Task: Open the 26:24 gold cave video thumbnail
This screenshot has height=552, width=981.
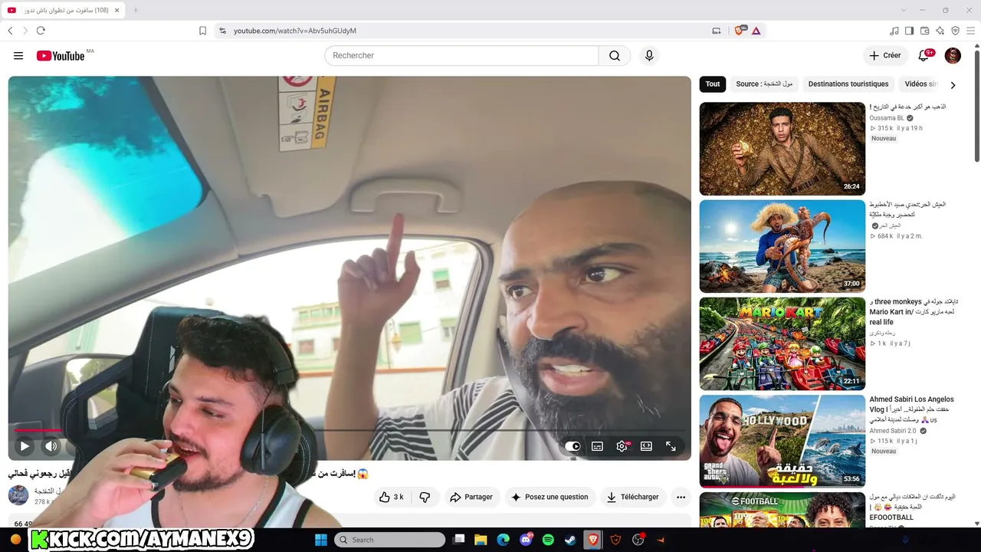Action: coord(782,149)
